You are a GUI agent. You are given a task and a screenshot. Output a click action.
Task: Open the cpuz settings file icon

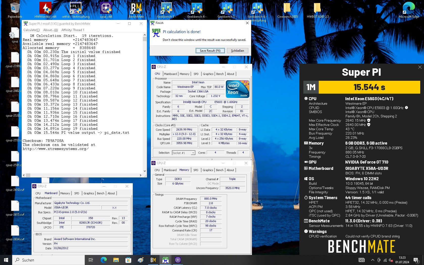point(15,35)
